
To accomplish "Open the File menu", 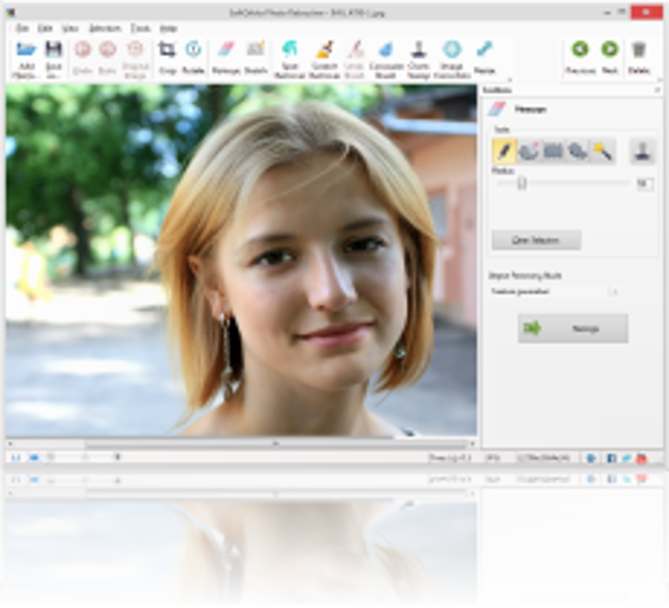I will point(22,28).
